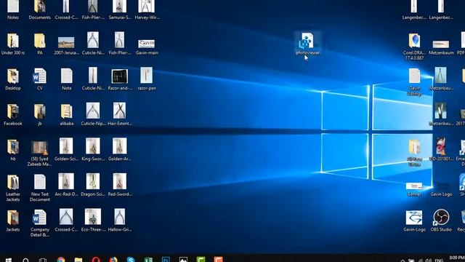
Task: Select the PA folder icon
Action: pos(40,44)
